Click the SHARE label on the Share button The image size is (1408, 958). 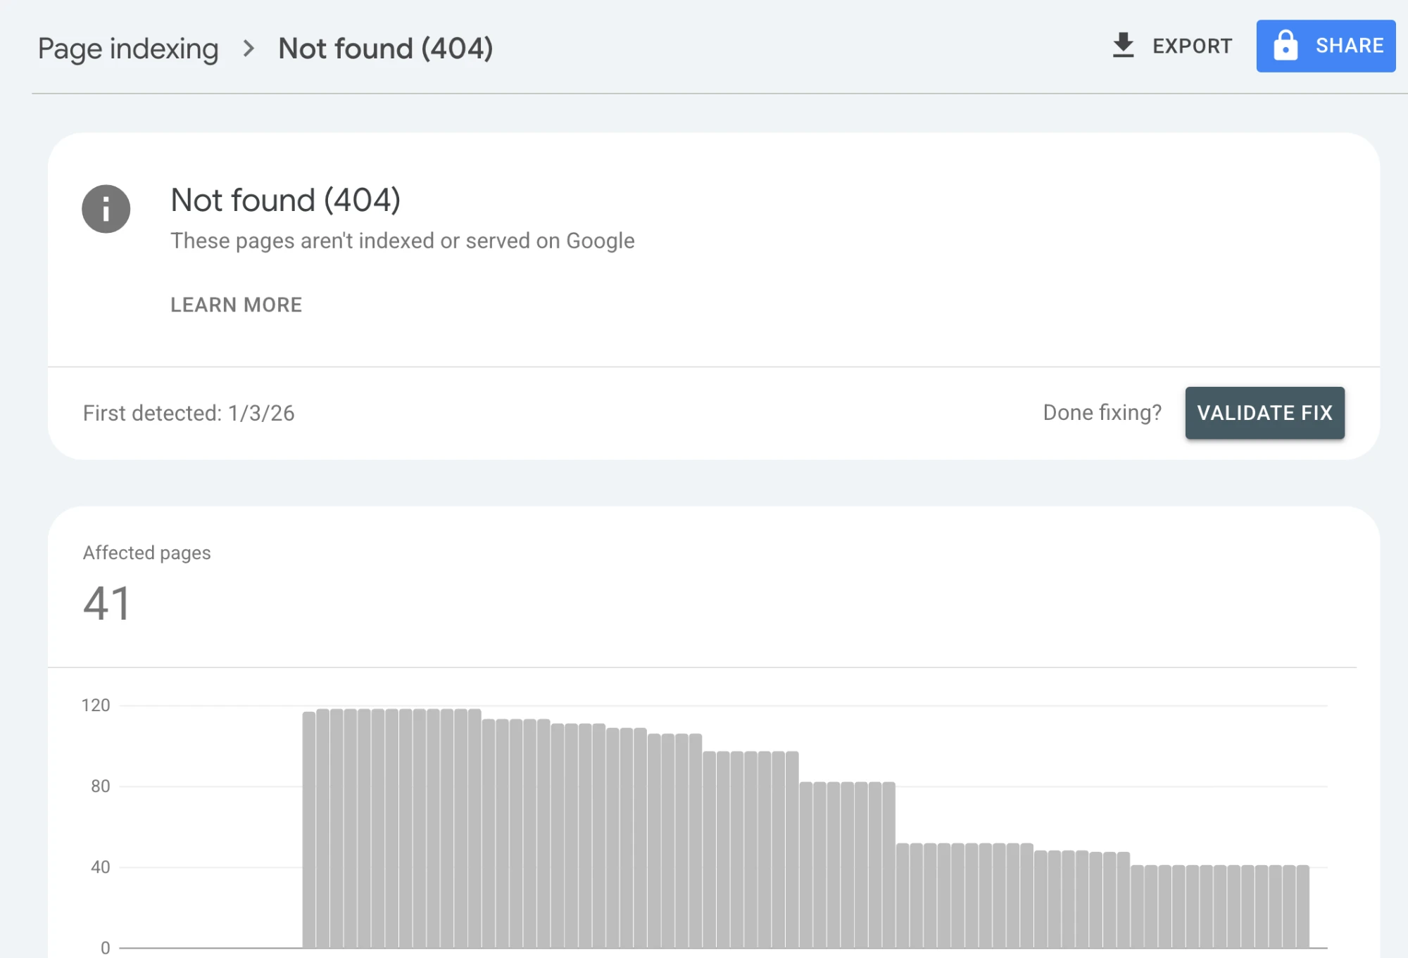[1350, 46]
